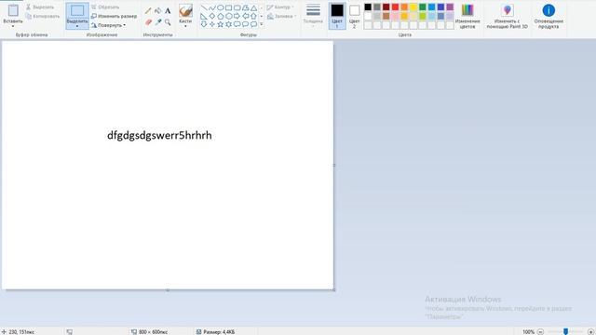Viewport: 596px width, 335px height.
Task: Select the Curve shape
Action: pyautogui.click(x=212, y=7)
